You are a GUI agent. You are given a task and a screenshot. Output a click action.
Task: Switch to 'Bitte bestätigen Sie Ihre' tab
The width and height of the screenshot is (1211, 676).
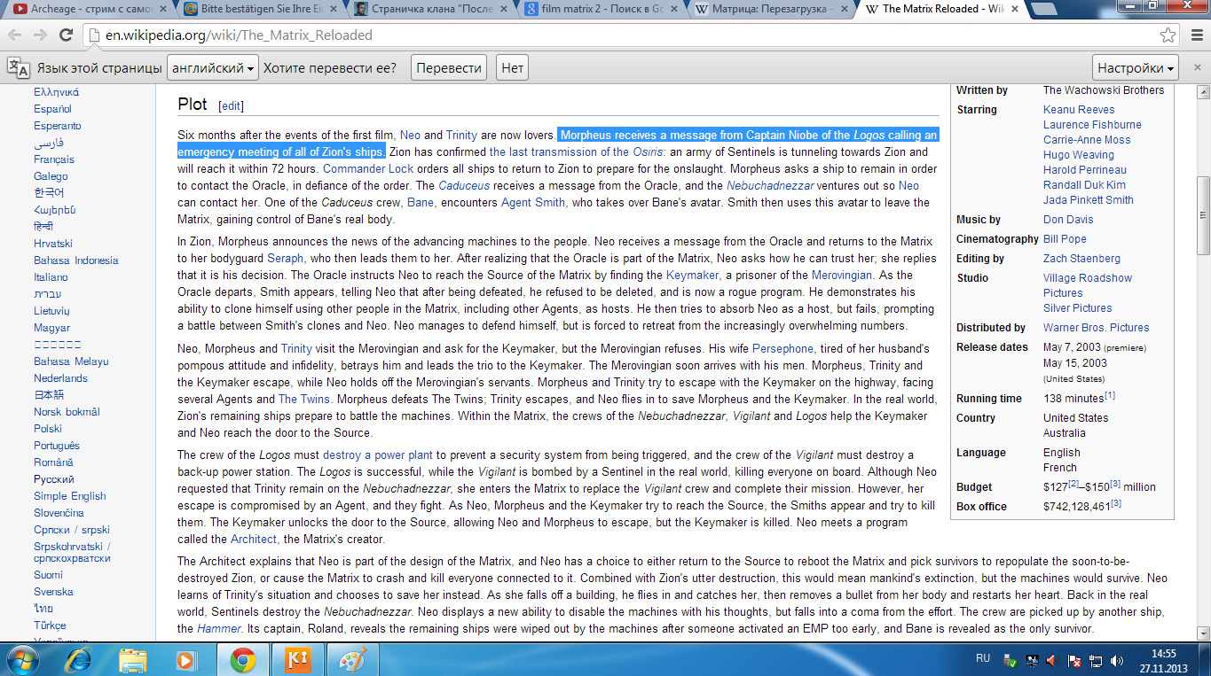coord(259,9)
